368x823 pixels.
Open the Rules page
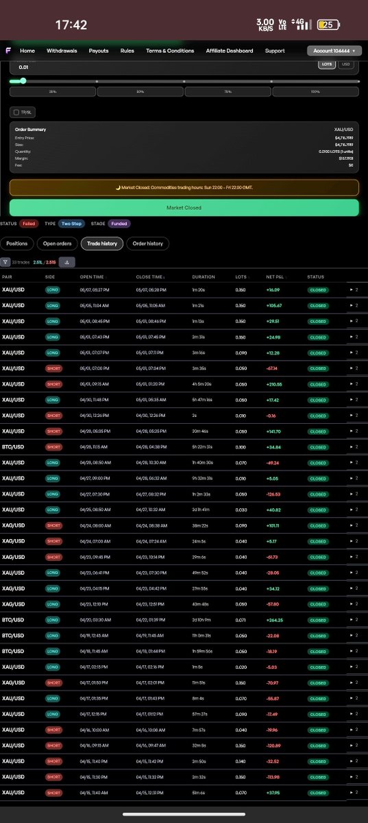(x=127, y=51)
